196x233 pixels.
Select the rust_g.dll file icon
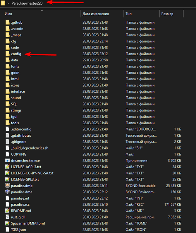coord(7,217)
